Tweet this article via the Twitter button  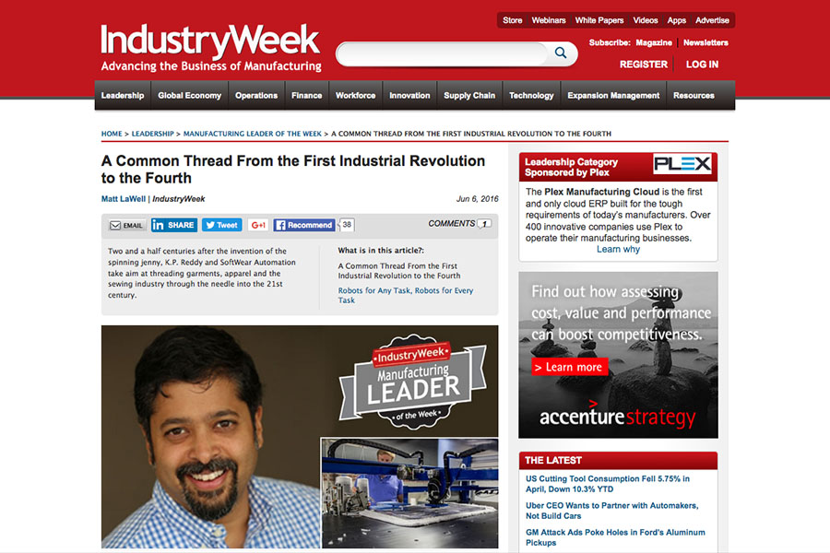(x=220, y=224)
